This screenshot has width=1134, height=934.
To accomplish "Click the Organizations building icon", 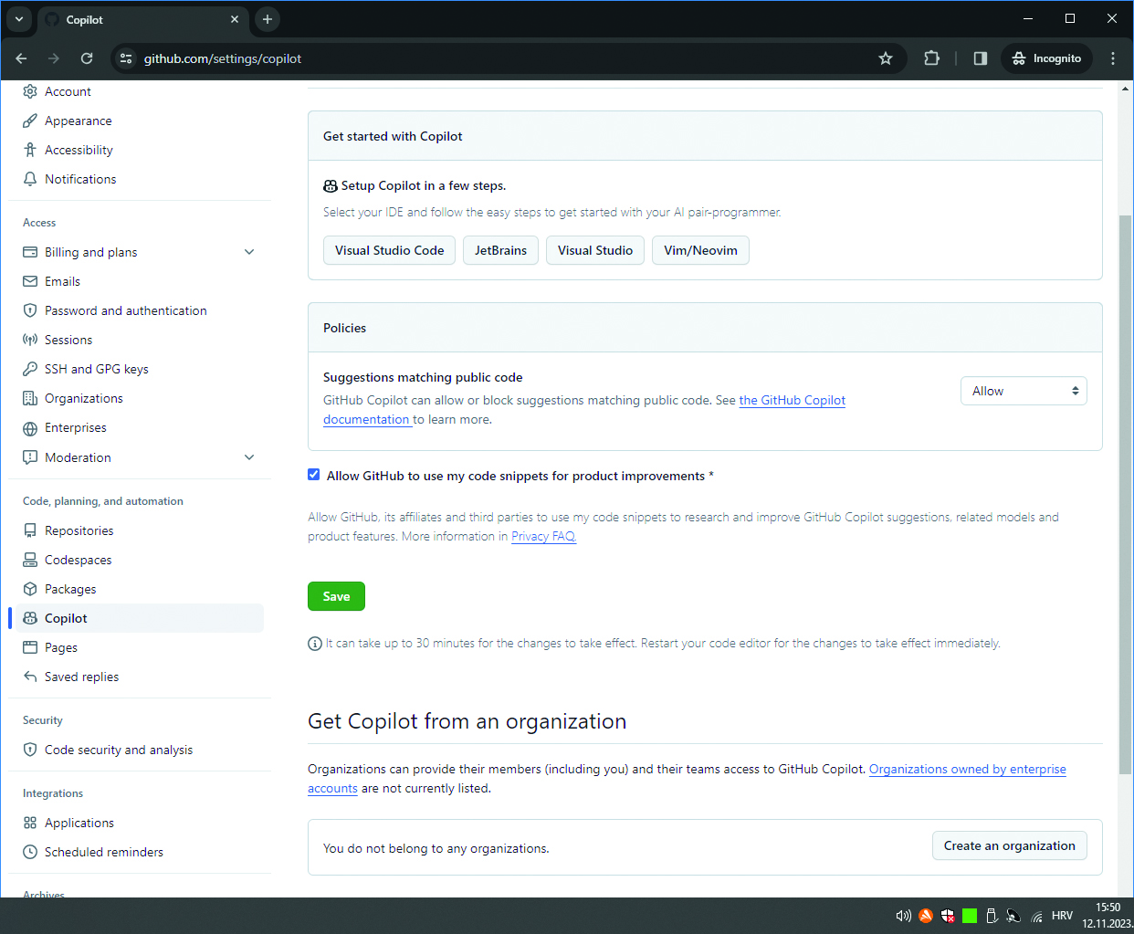I will pos(30,398).
